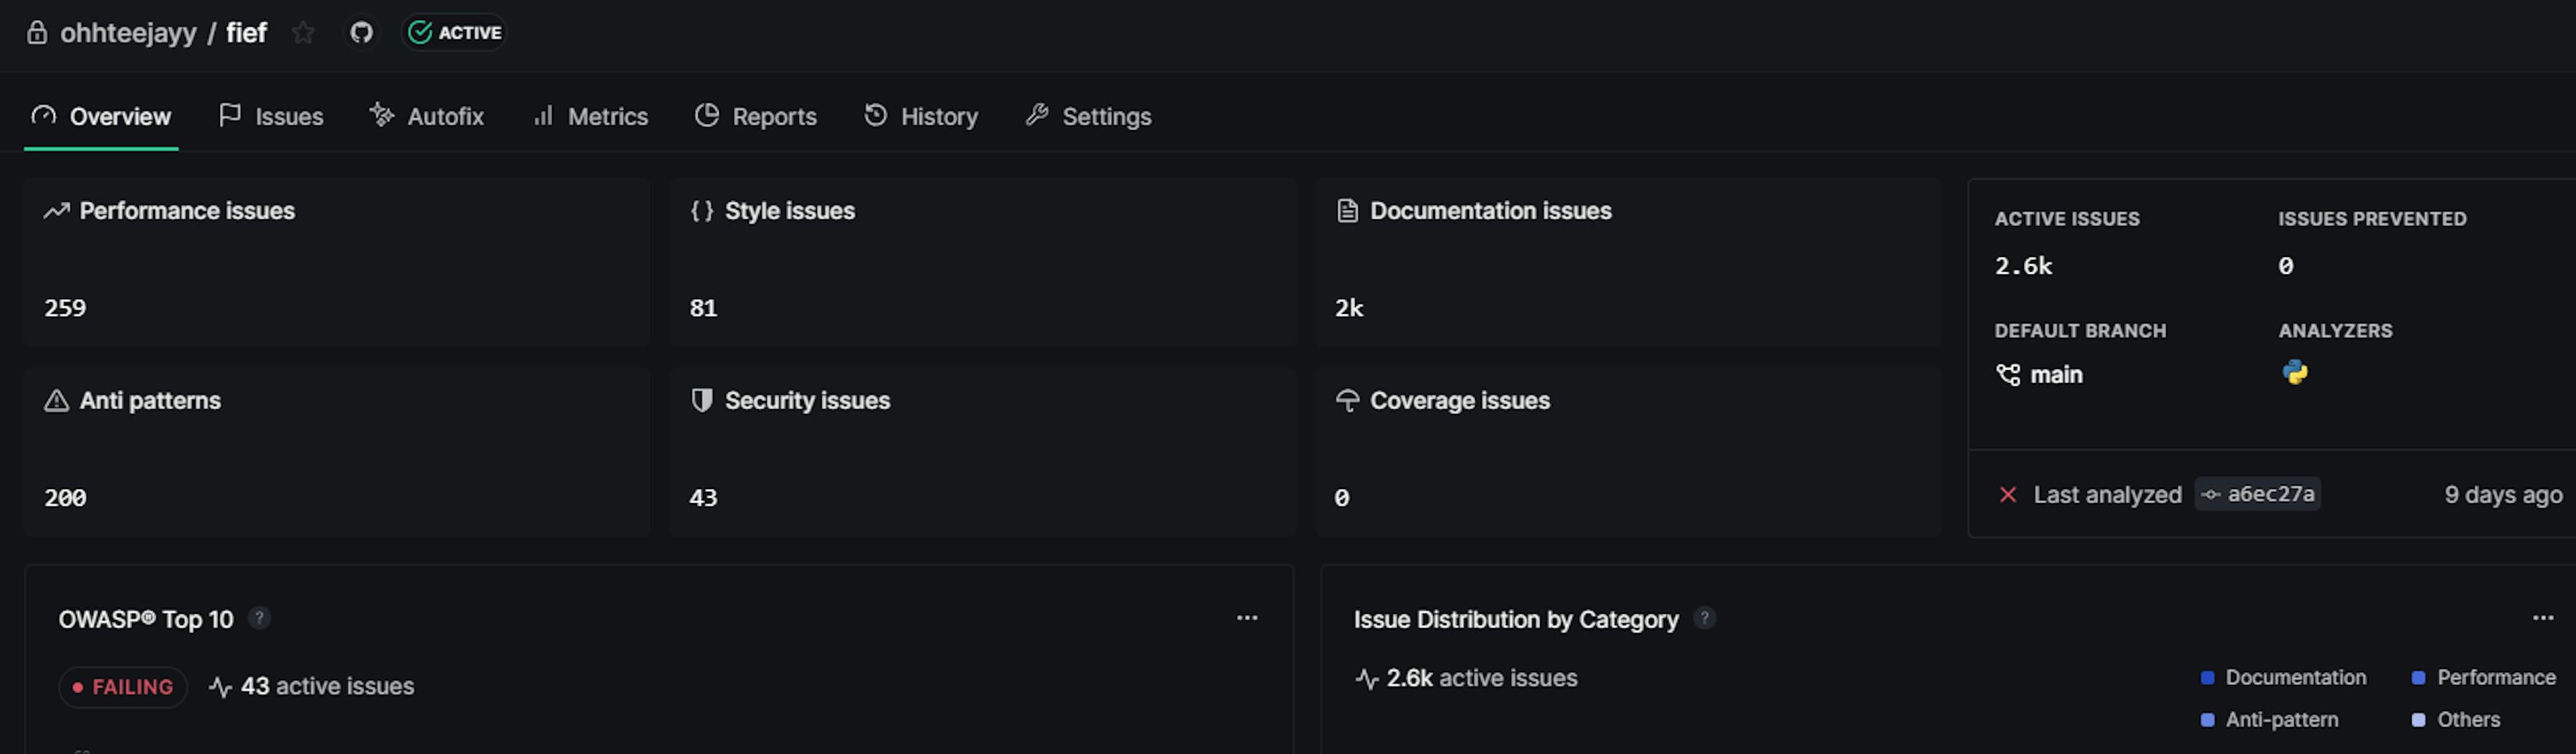Screen dimensions: 2576x754
Task: Click the ISSUES PREVENTED value 0
Action: coord(2286,266)
